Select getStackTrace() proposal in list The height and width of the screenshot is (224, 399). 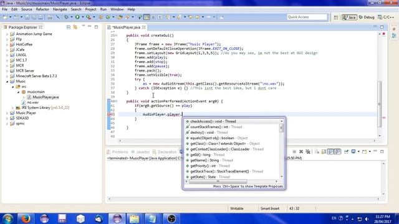(232, 172)
